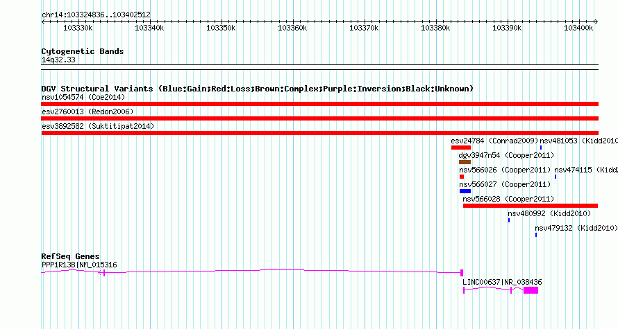Screen dimensions: 618x329
Task: Click the nsv481053 (Kidd2010) label
Action: click(x=578, y=141)
